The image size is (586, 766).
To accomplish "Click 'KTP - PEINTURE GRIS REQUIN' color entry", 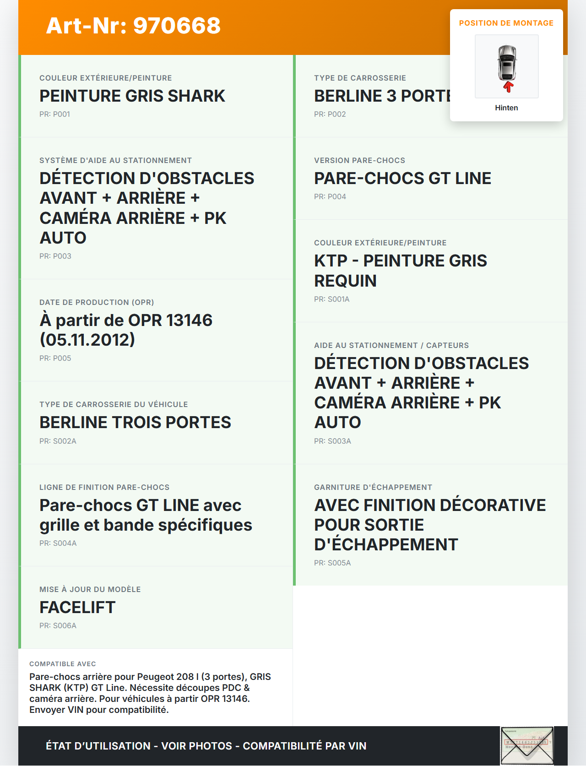I will 401,271.
